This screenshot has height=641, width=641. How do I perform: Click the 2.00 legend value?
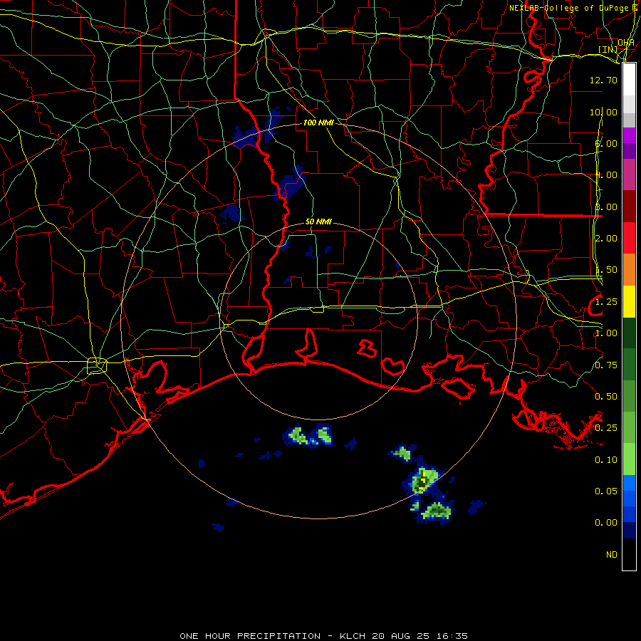click(x=606, y=239)
